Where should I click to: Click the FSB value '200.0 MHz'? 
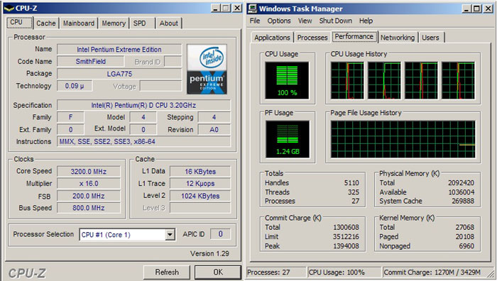click(89, 196)
